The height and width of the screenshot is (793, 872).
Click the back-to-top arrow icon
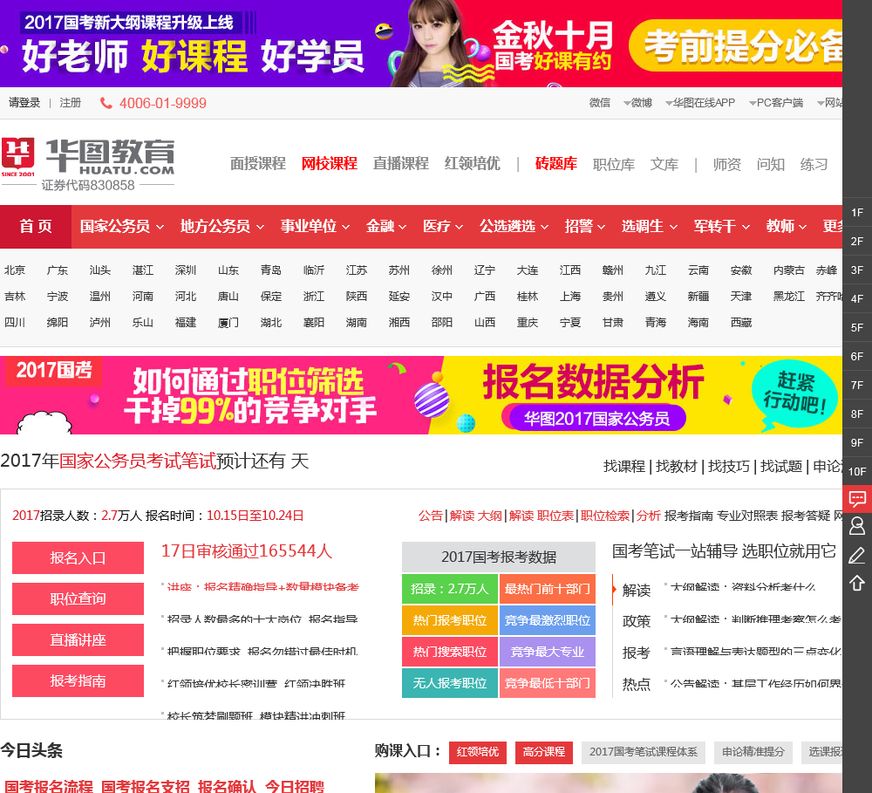click(857, 583)
